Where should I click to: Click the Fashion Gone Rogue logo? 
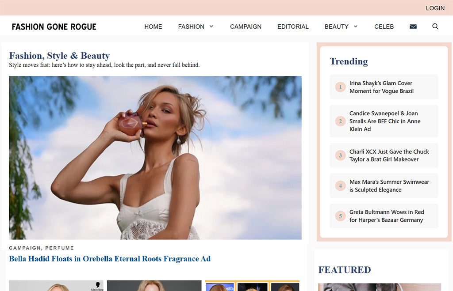pyautogui.click(x=54, y=27)
